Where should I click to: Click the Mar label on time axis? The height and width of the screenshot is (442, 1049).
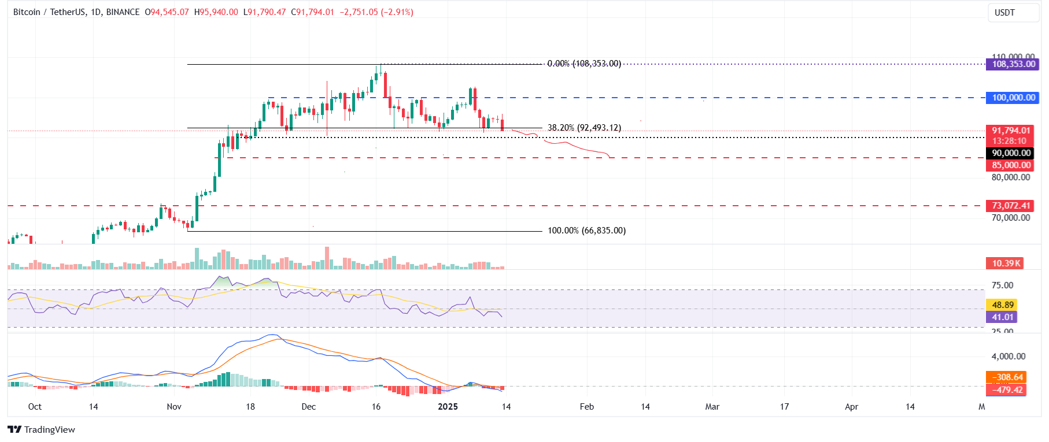coord(712,407)
